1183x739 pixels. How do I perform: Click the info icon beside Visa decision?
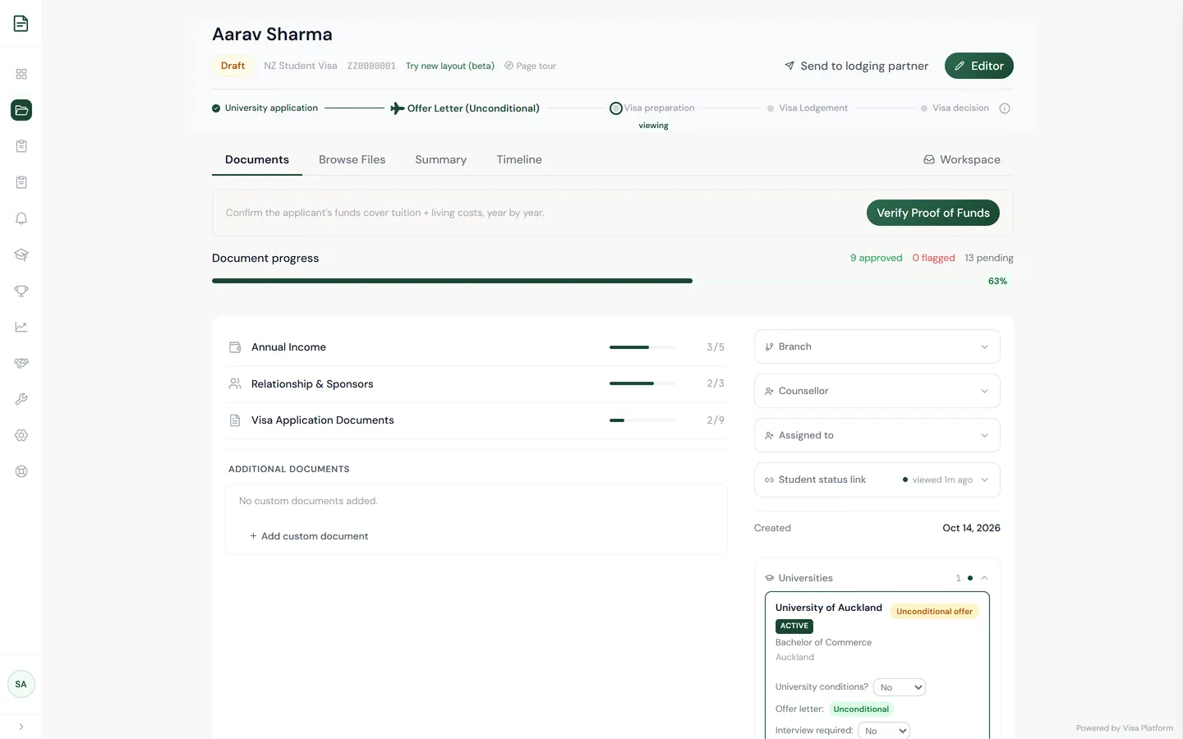point(1004,108)
